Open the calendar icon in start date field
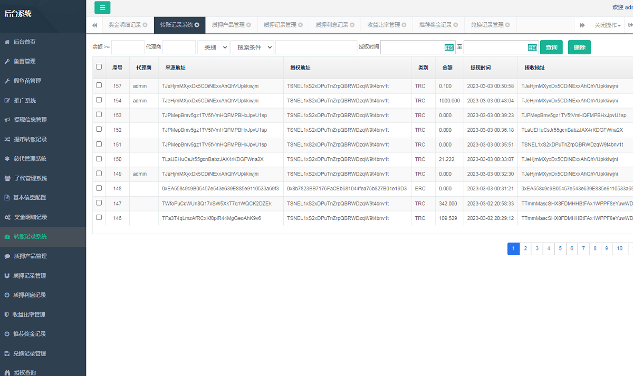This screenshot has width=633, height=376. point(449,47)
